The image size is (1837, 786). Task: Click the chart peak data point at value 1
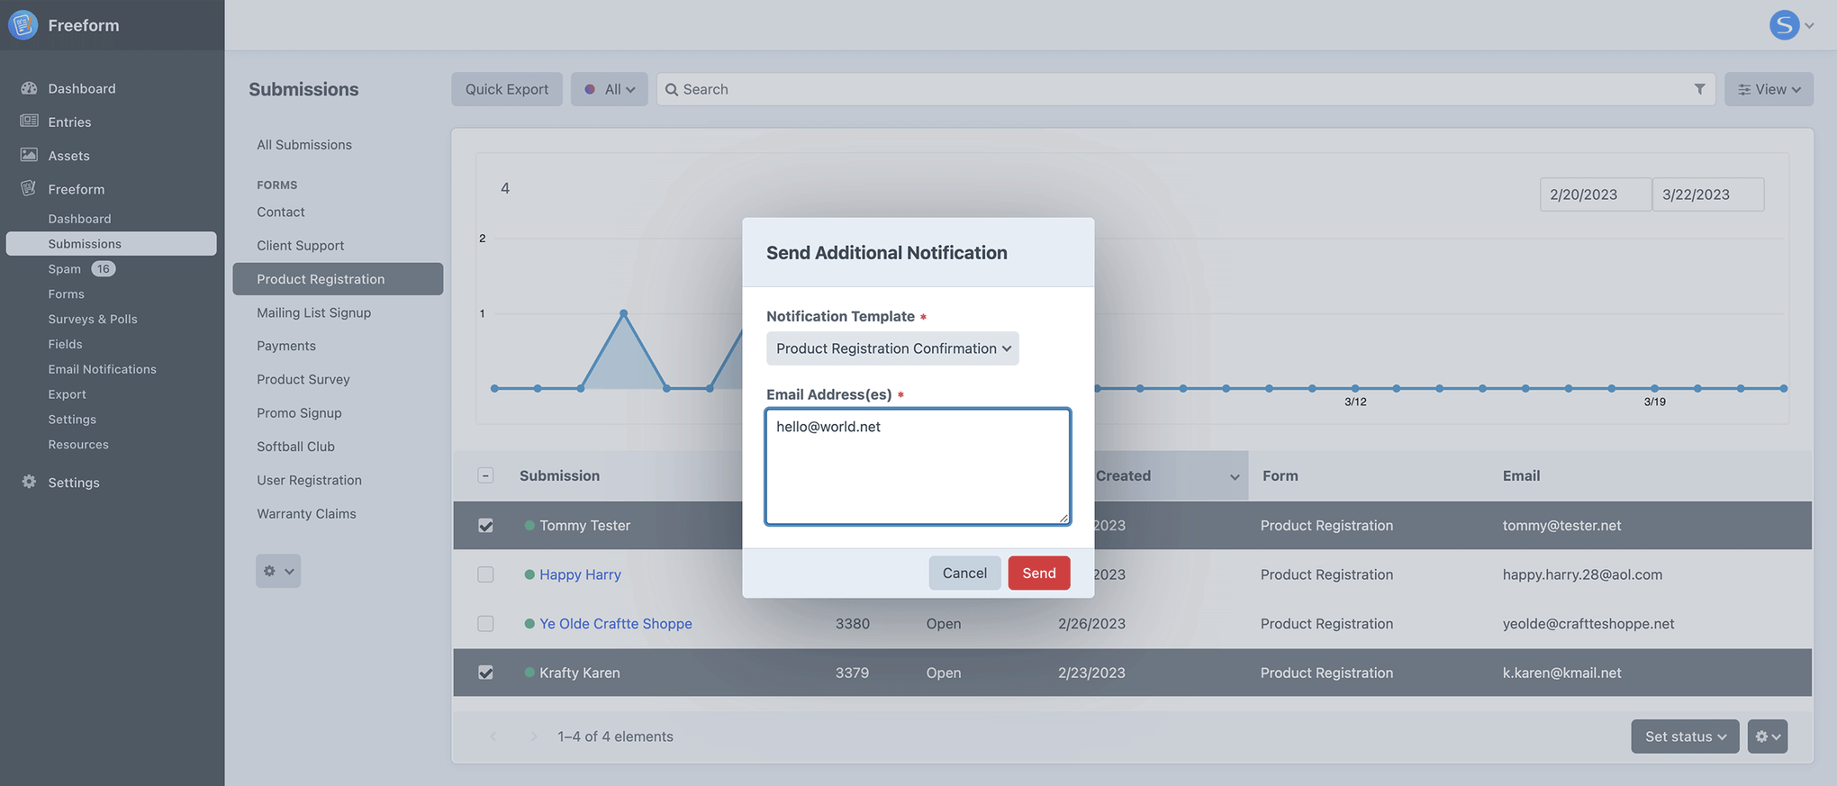(624, 313)
